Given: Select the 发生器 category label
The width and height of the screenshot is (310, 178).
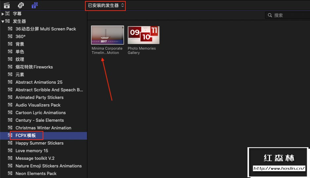Looking at the screenshot, I should (x=20, y=22).
